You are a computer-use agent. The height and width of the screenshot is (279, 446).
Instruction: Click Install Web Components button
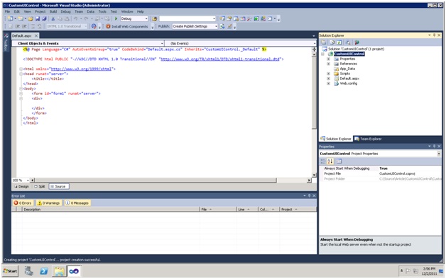tap(127, 26)
